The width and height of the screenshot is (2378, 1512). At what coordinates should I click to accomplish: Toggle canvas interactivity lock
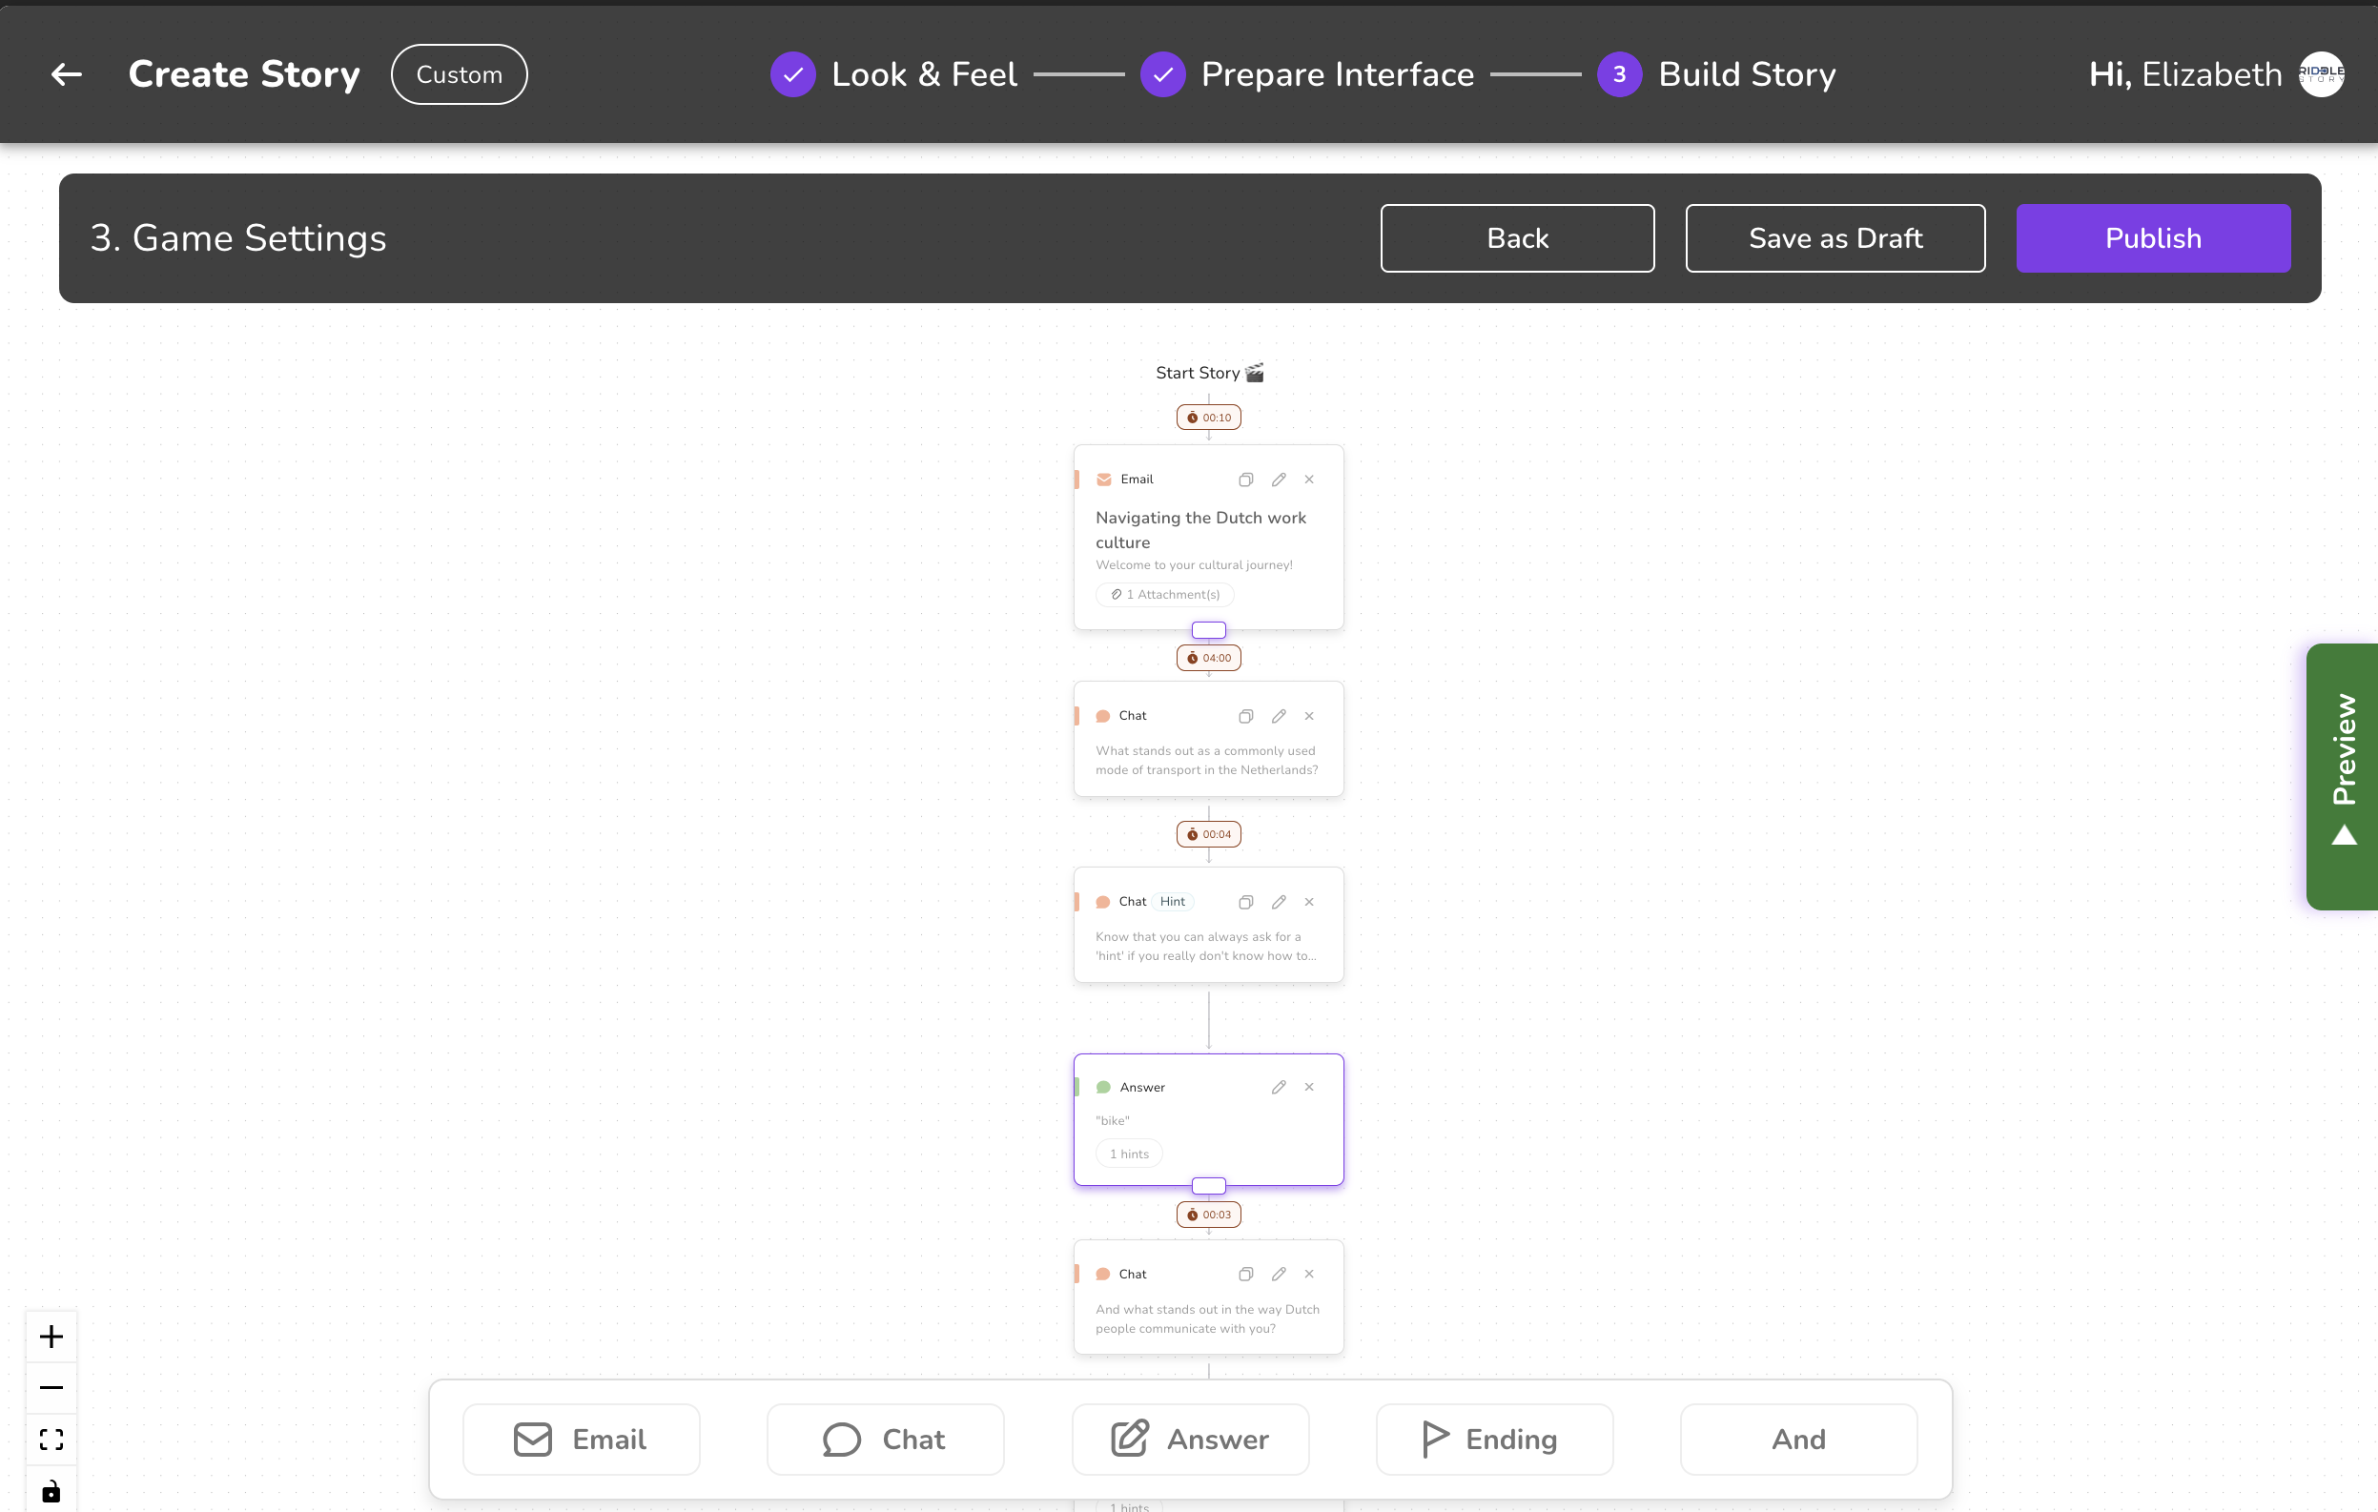pyautogui.click(x=51, y=1491)
